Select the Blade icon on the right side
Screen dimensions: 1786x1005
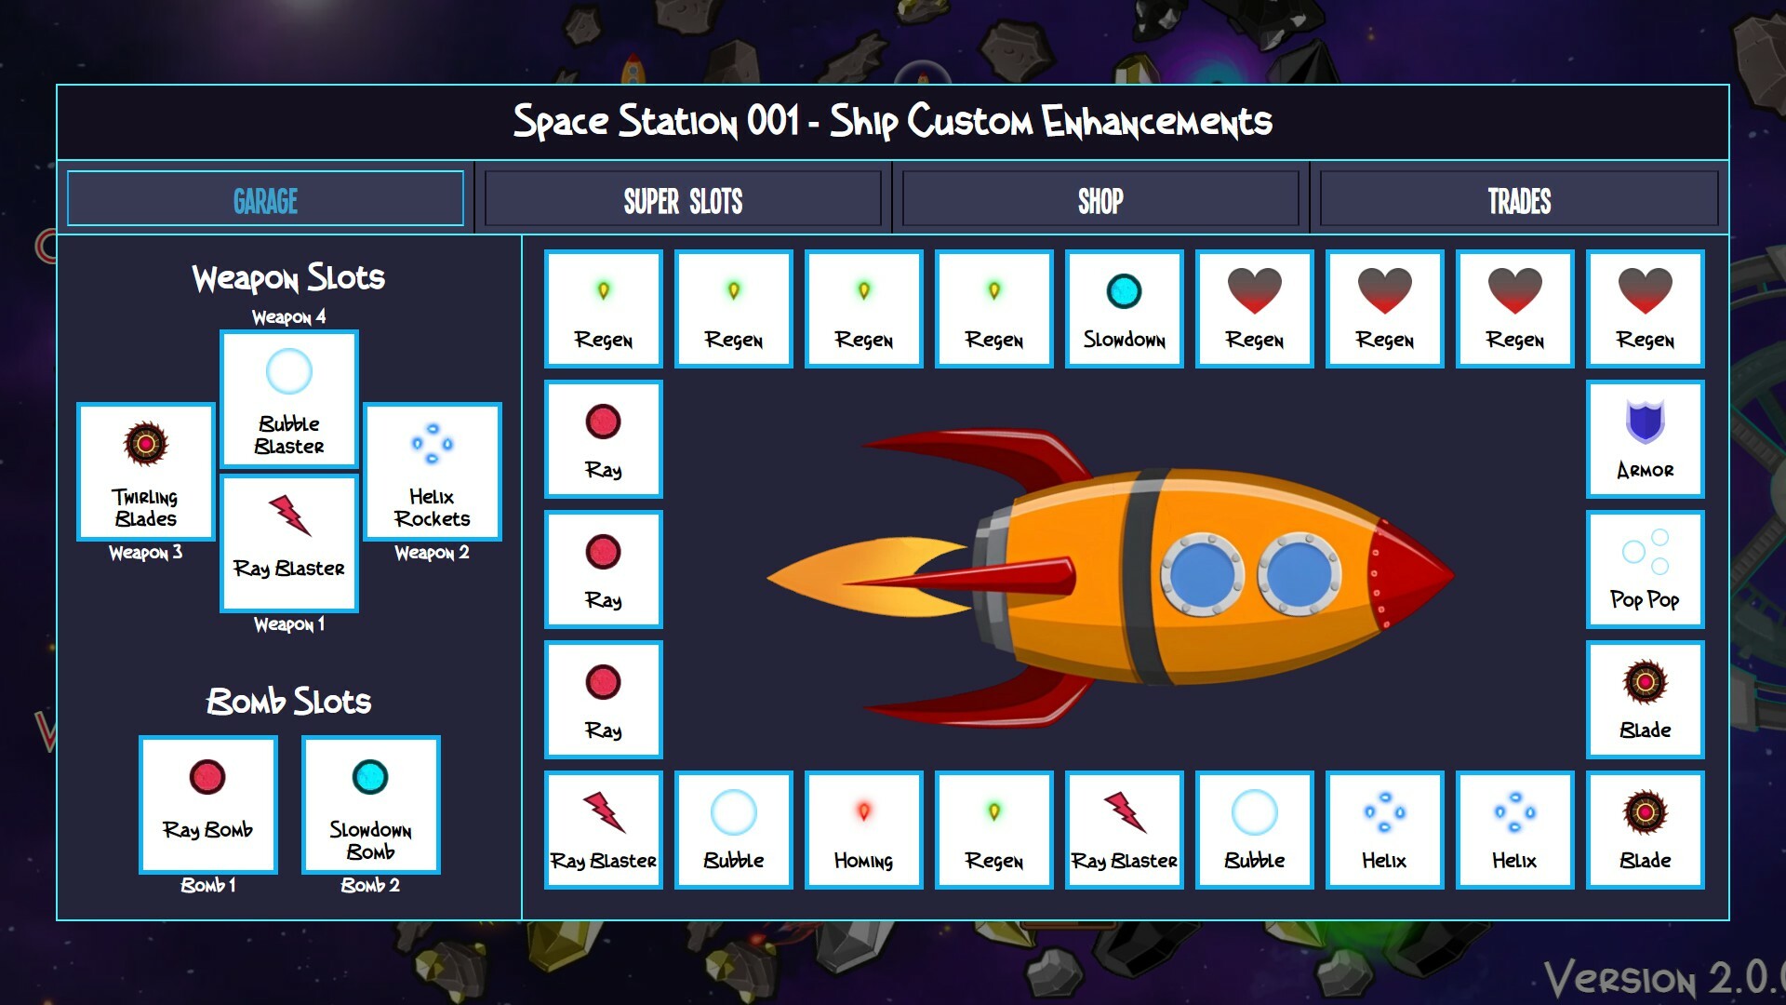tap(1645, 700)
